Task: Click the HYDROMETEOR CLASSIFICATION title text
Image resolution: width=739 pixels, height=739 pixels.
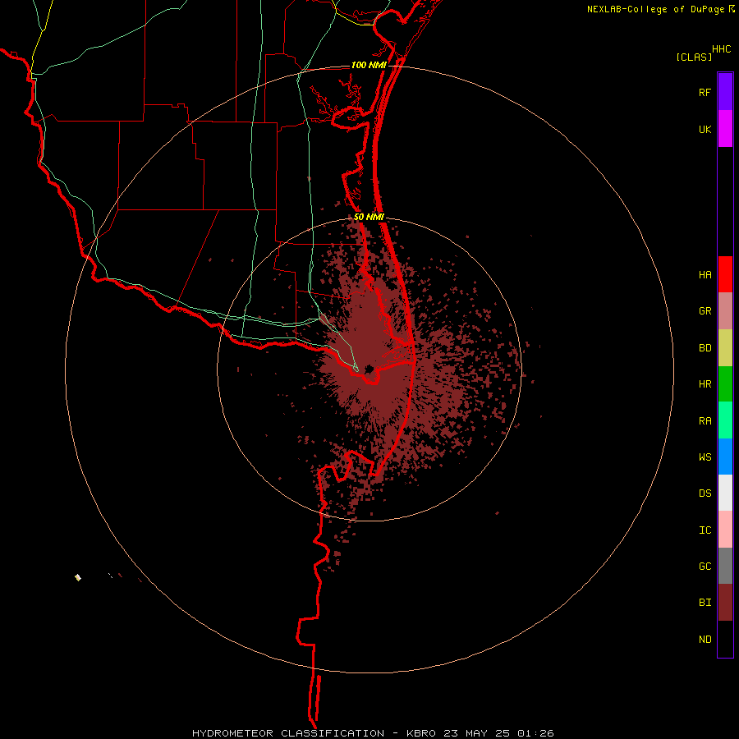Action: [288, 733]
